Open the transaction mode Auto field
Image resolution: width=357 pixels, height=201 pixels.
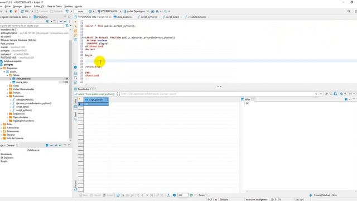(80, 11)
